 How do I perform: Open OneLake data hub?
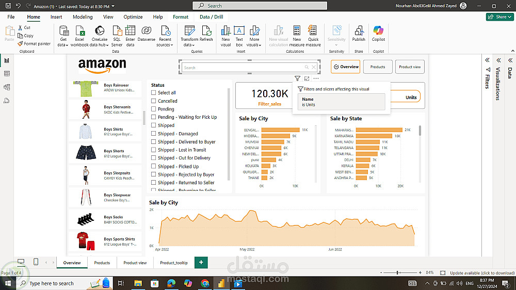[x=100, y=36]
